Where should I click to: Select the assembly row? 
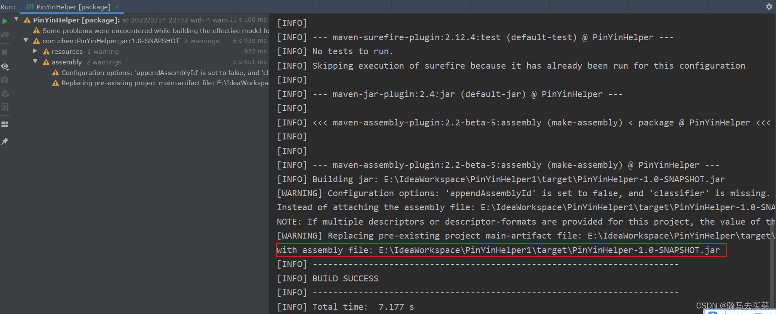tap(141, 62)
